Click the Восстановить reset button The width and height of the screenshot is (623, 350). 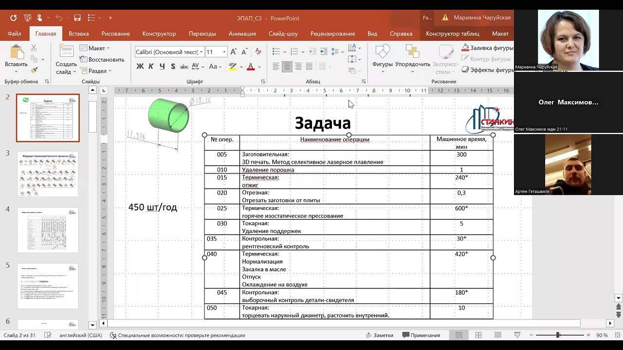102,59
